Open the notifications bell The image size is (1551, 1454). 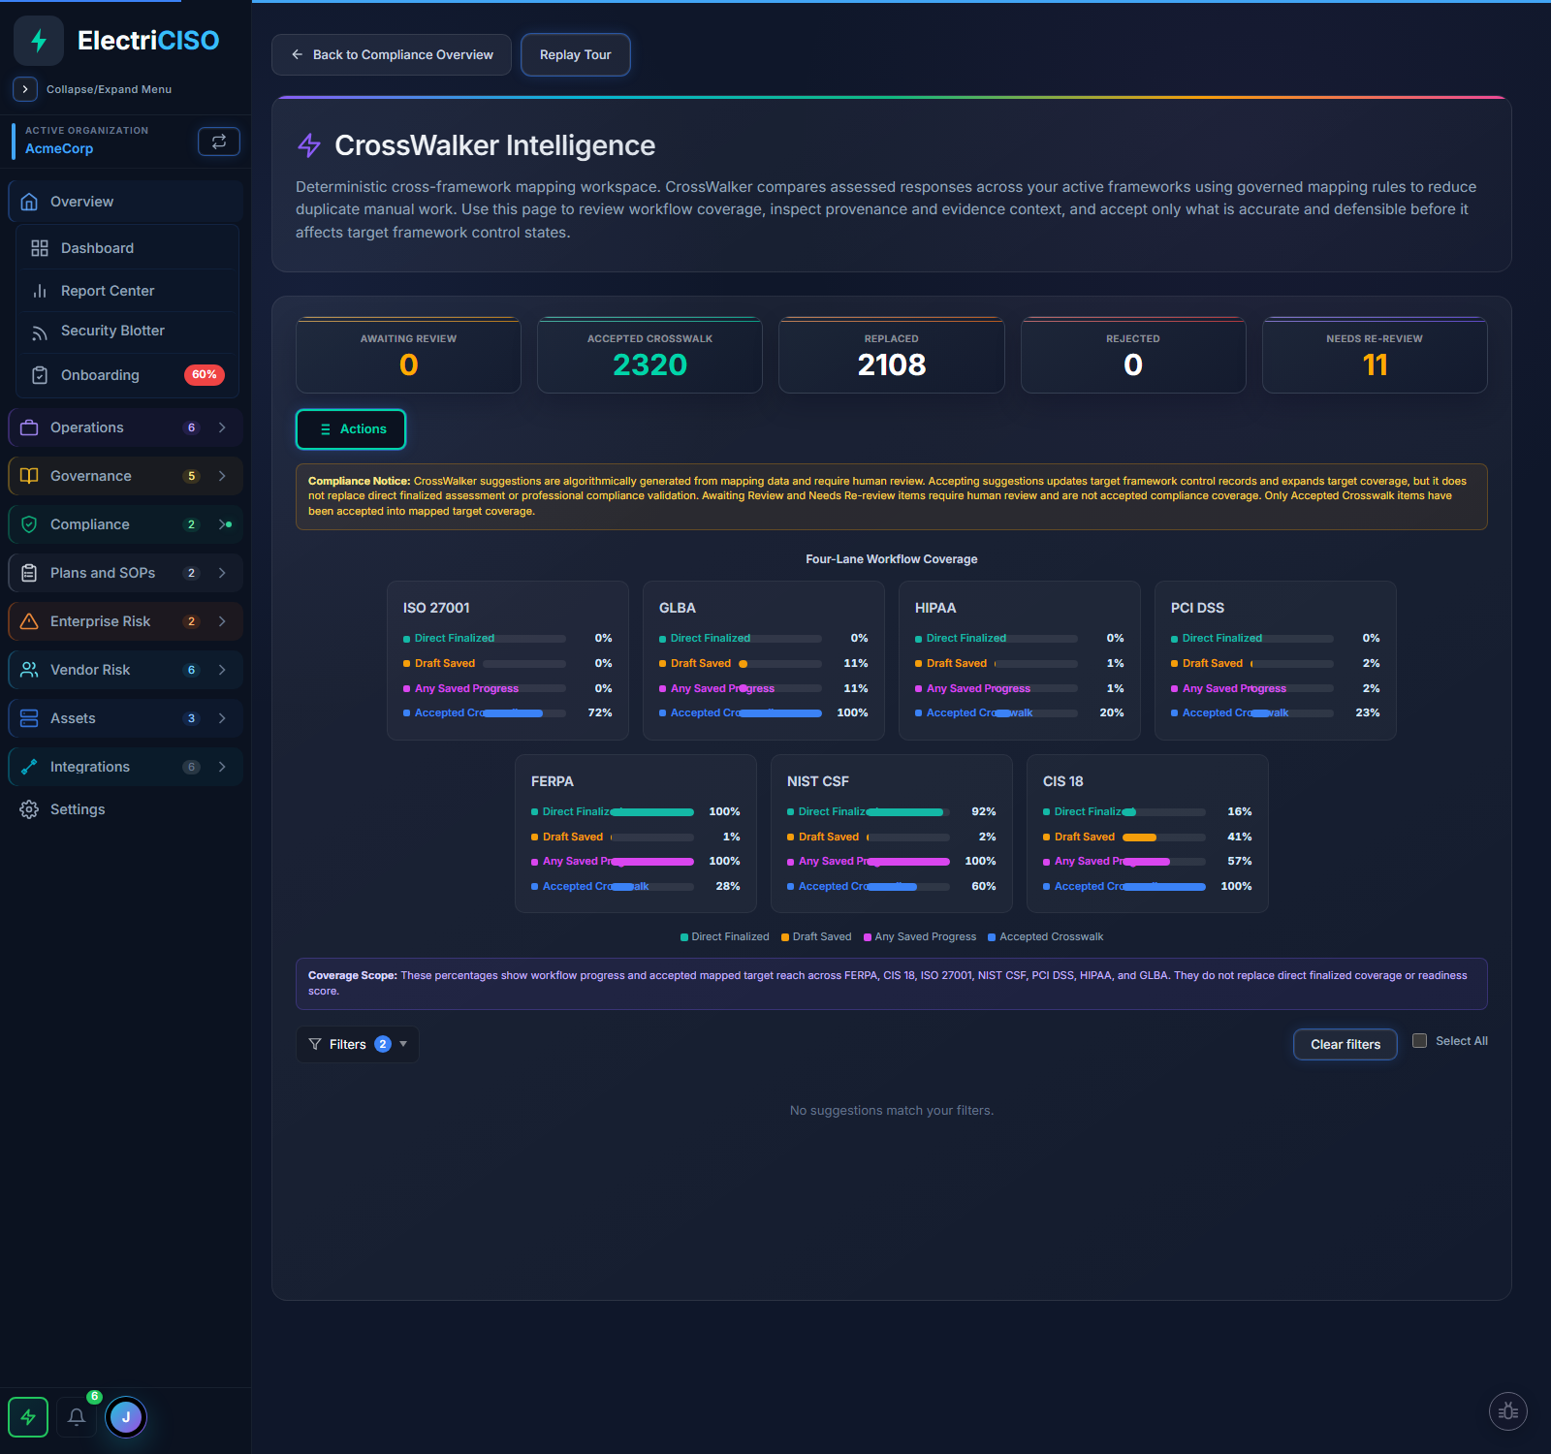click(x=77, y=1417)
